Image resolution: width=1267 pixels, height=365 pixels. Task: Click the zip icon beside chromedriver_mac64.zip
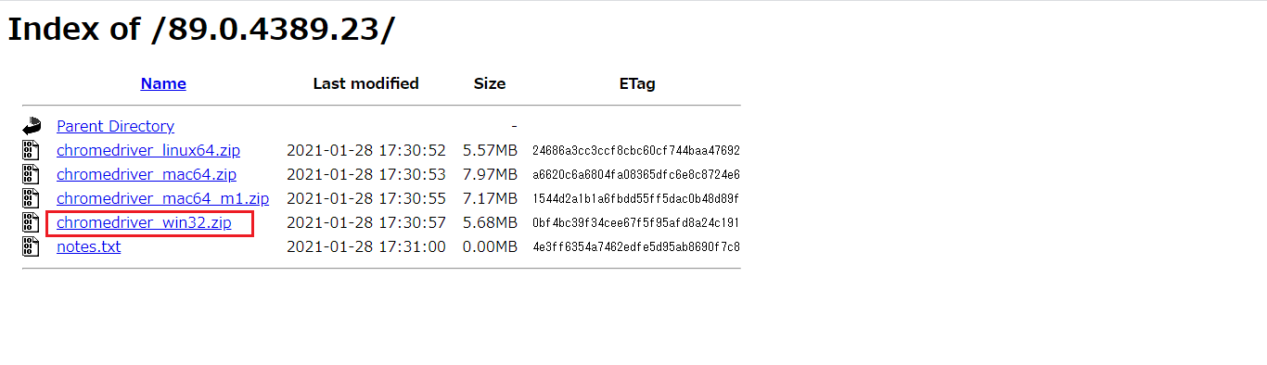(32, 174)
